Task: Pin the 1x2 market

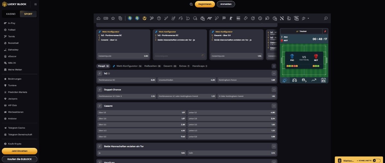Action: [x=99, y=73]
